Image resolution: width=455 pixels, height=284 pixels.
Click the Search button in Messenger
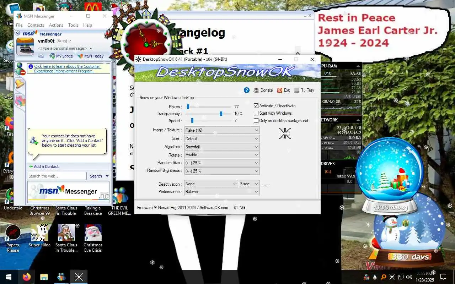click(x=96, y=176)
